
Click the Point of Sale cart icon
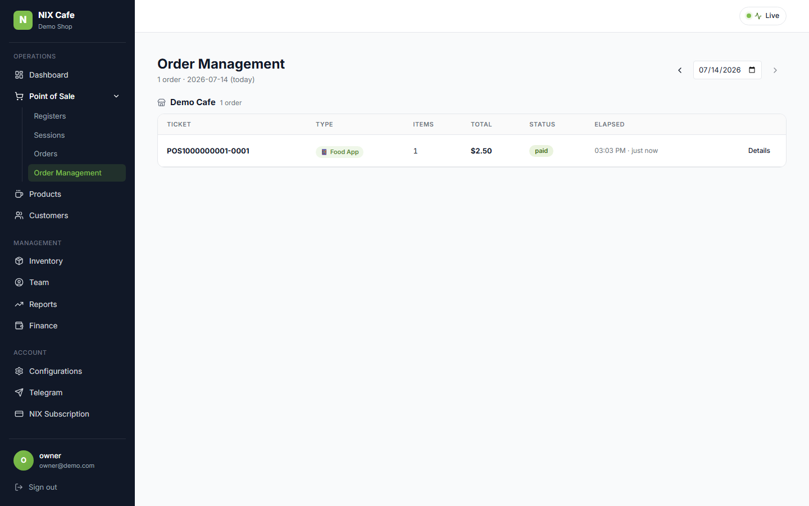tap(19, 96)
